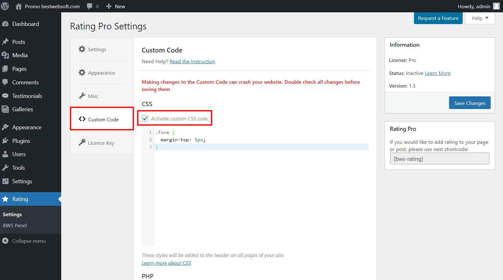Click the Media icon in sidebar
This screenshot has width=503, height=280.
[x=5, y=55]
